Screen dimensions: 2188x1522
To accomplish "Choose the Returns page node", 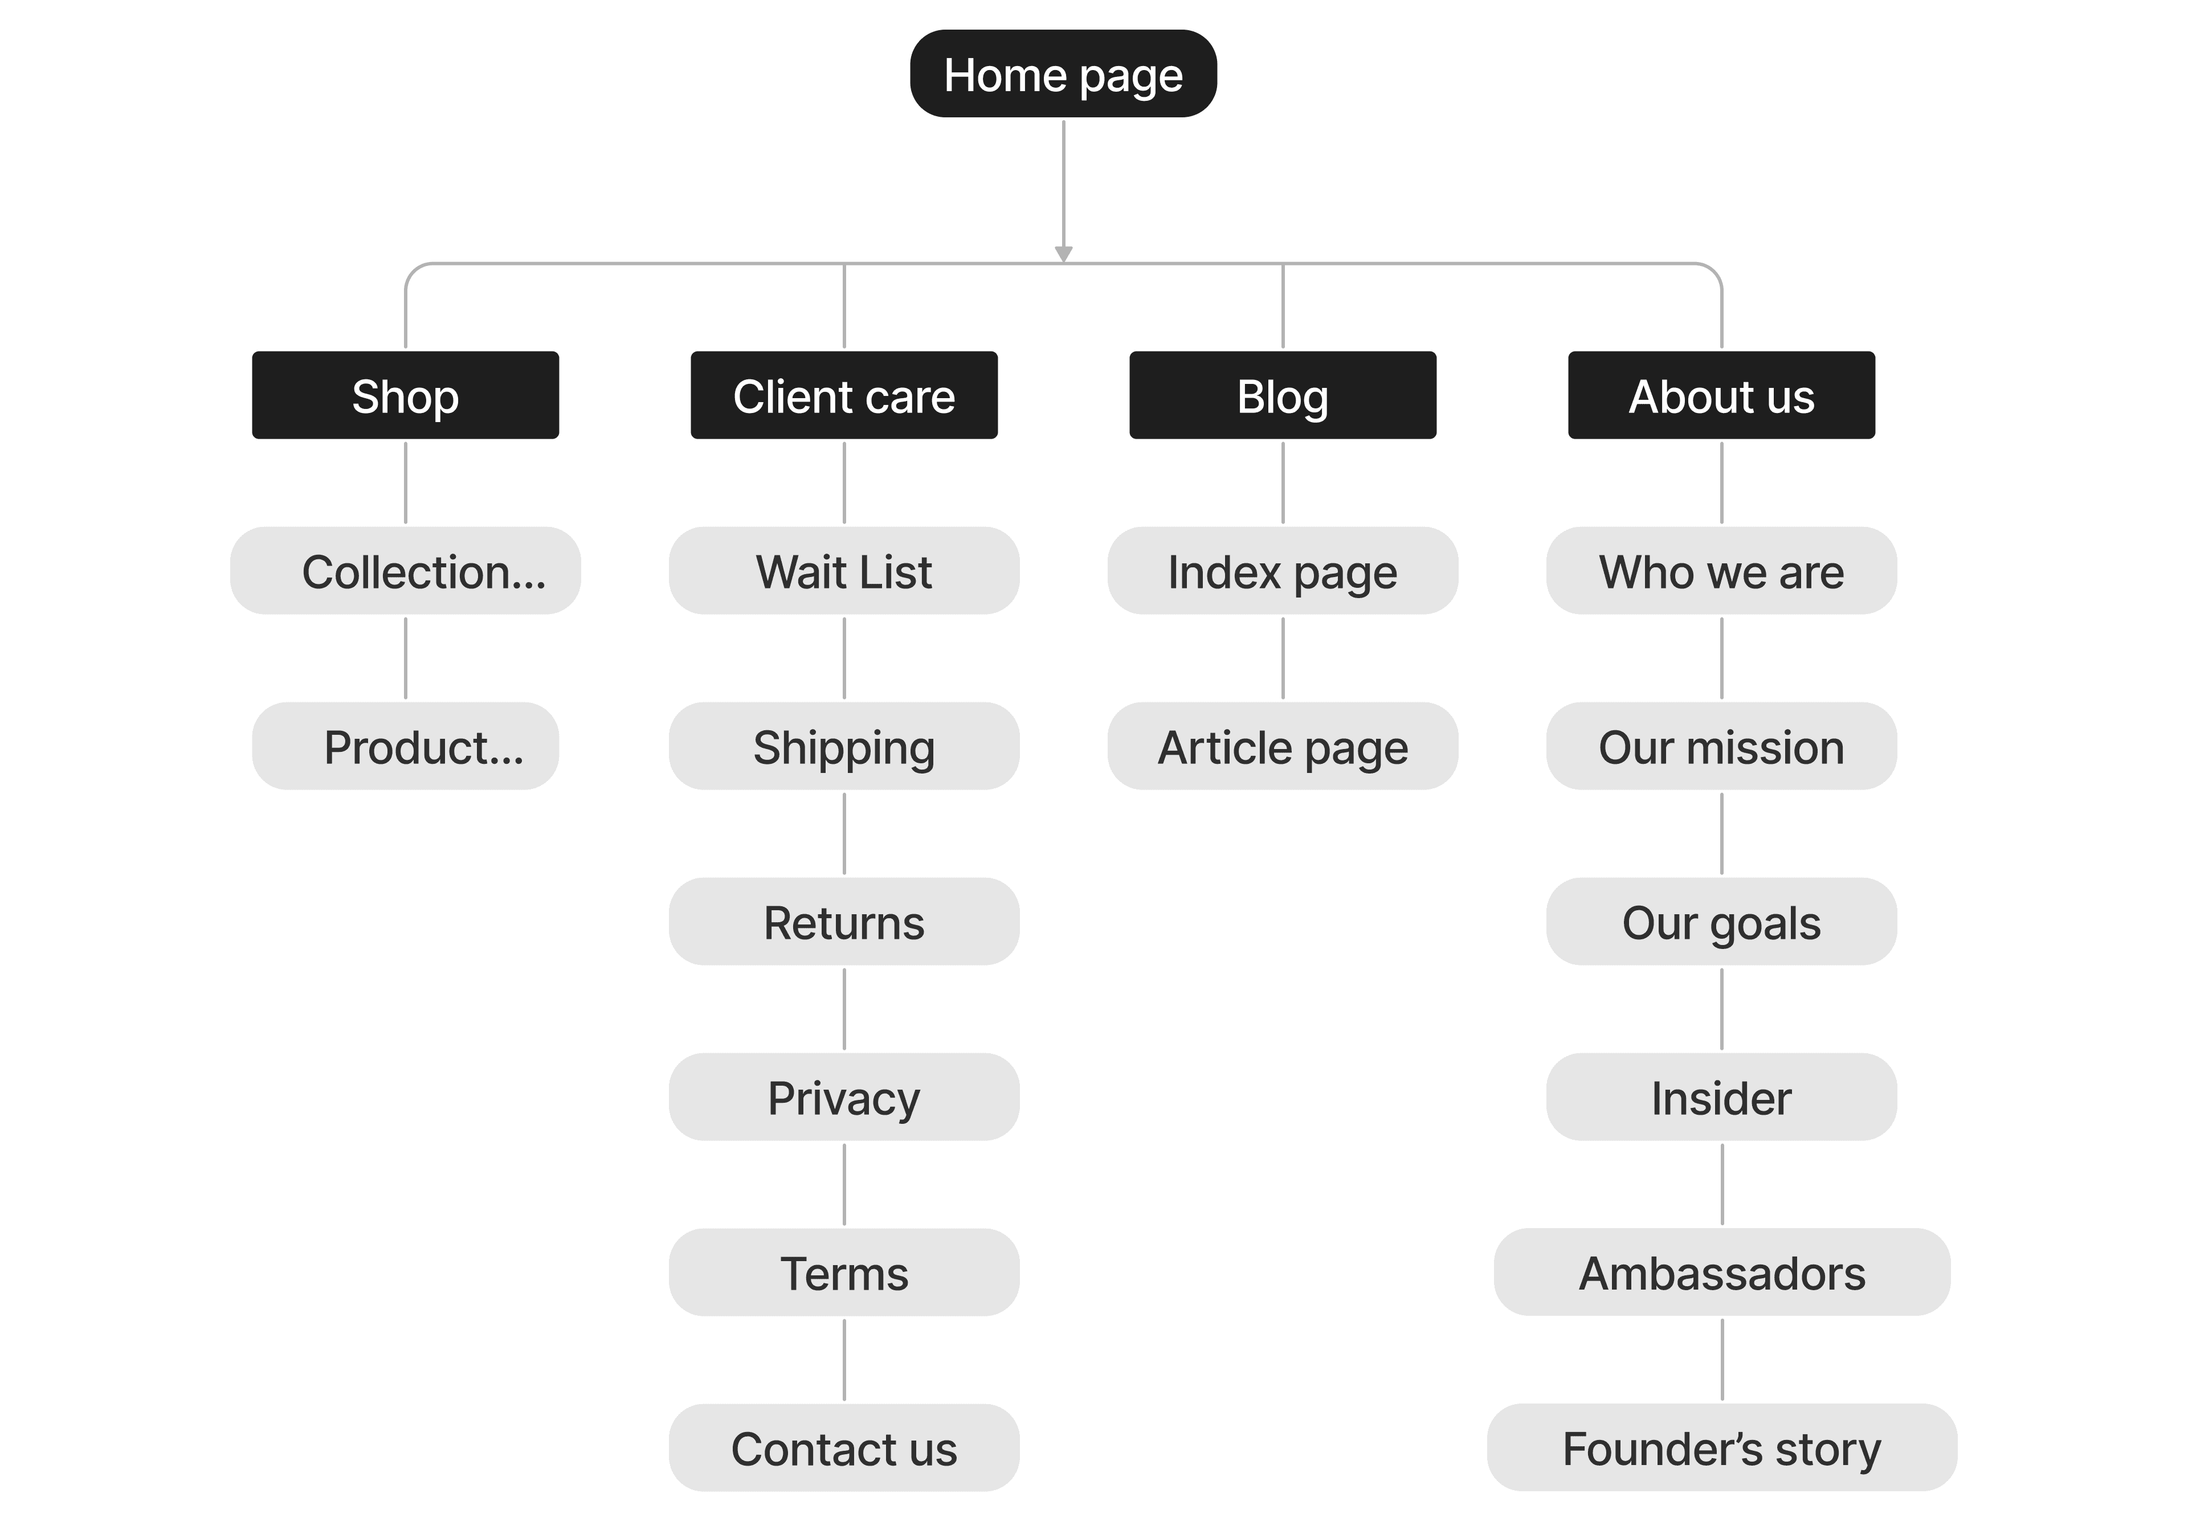I will [843, 921].
